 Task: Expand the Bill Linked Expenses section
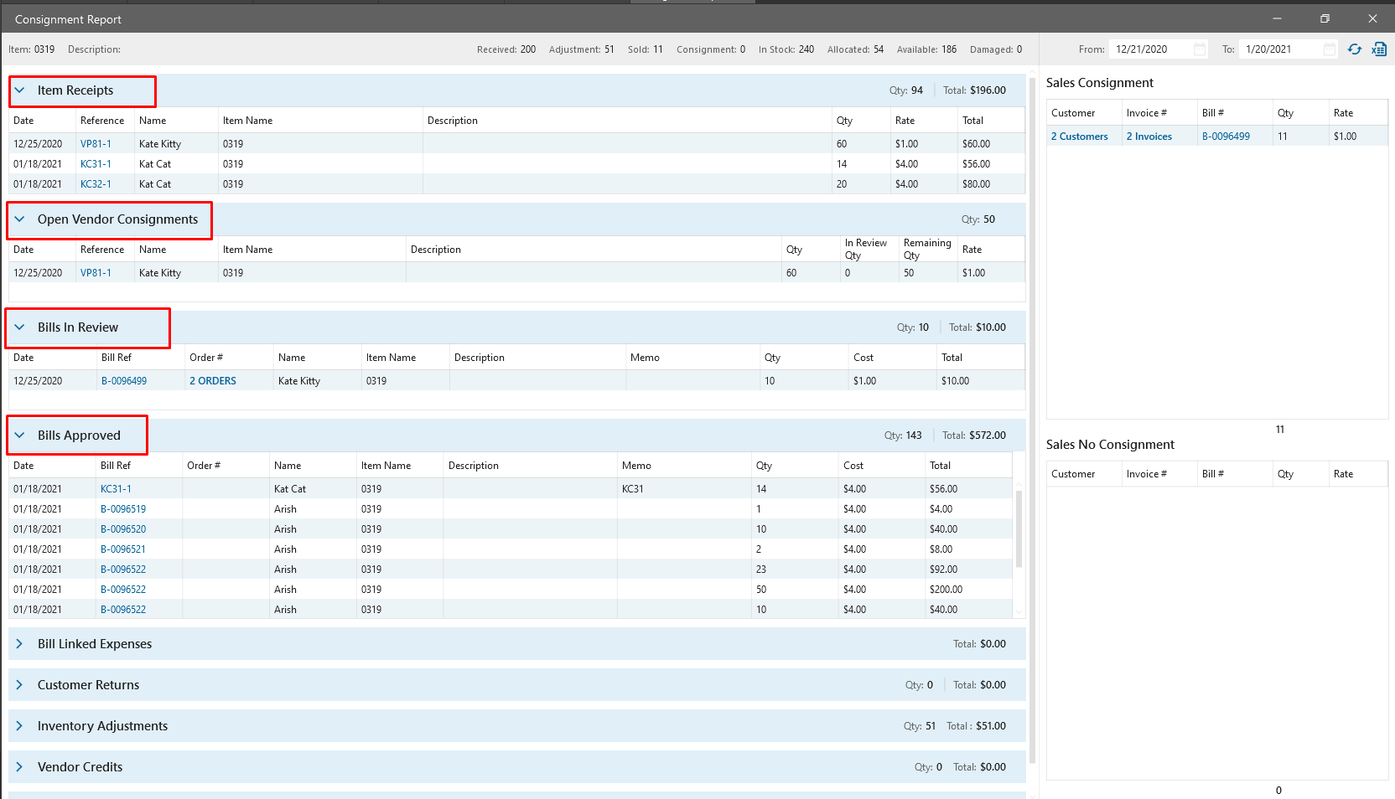tap(20, 644)
